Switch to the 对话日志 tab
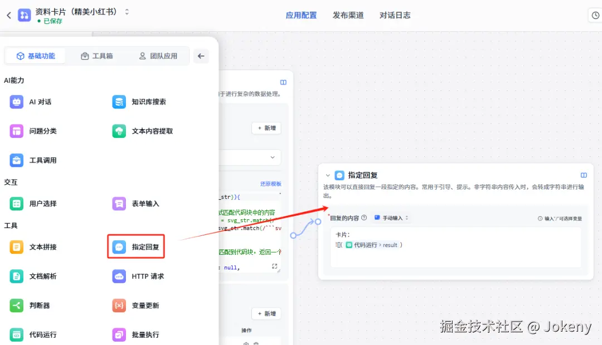This screenshot has width=602, height=345. click(x=395, y=16)
